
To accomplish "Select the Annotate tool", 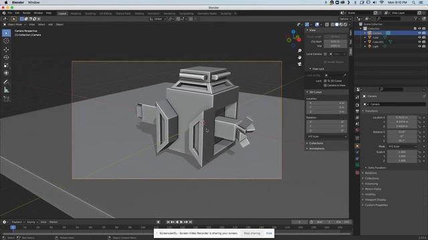I will pos(6,82).
